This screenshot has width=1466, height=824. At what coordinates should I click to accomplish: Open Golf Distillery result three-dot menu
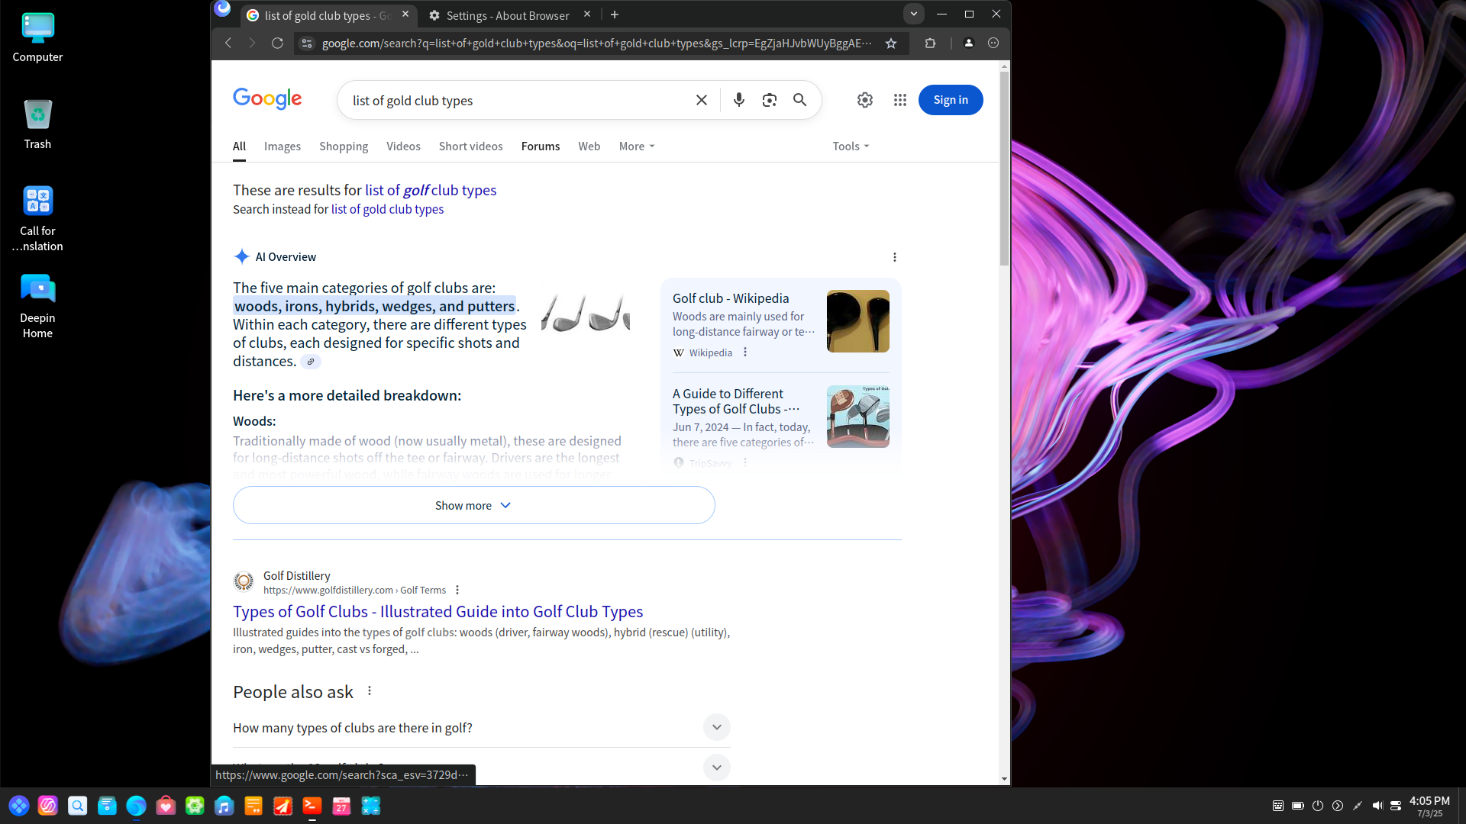point(457,590)
